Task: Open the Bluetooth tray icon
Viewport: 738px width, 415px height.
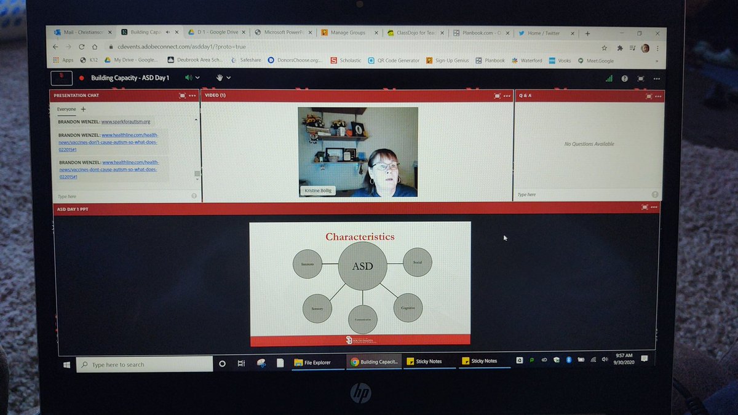Action: [x=569, y=360]
